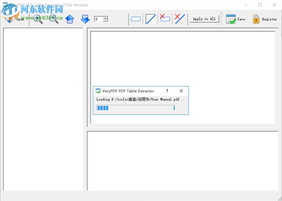282x201 pixels.
Task: Go to next page with blue down arrow
Action: (x=85, y=19)
